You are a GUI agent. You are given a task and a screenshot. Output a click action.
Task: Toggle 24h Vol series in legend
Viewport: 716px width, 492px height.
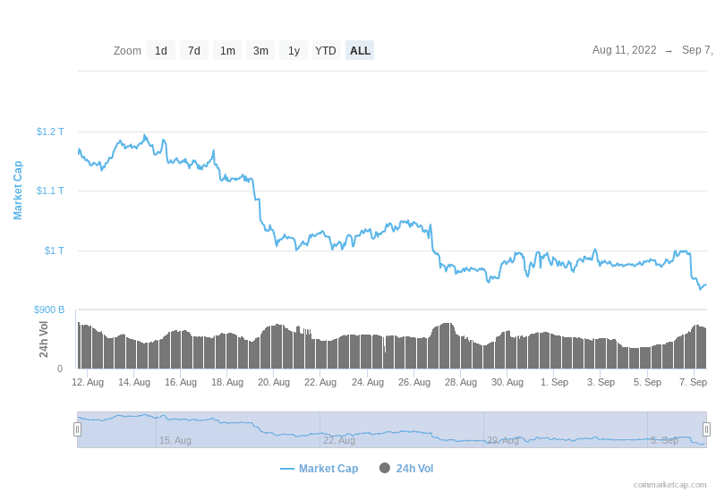[414, 469]
